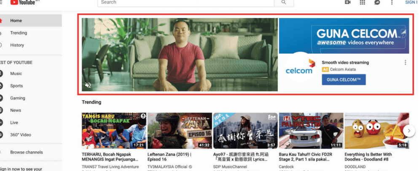Click the Sign In link
This screenshot has width=419, height=171.
(x=412, y=2)
